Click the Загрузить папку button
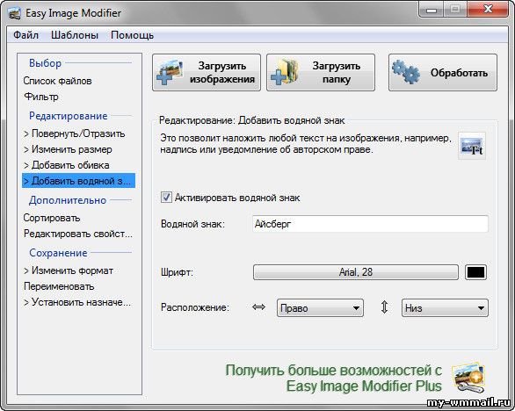This screenshot has width=515, height=411. [321, 73]
